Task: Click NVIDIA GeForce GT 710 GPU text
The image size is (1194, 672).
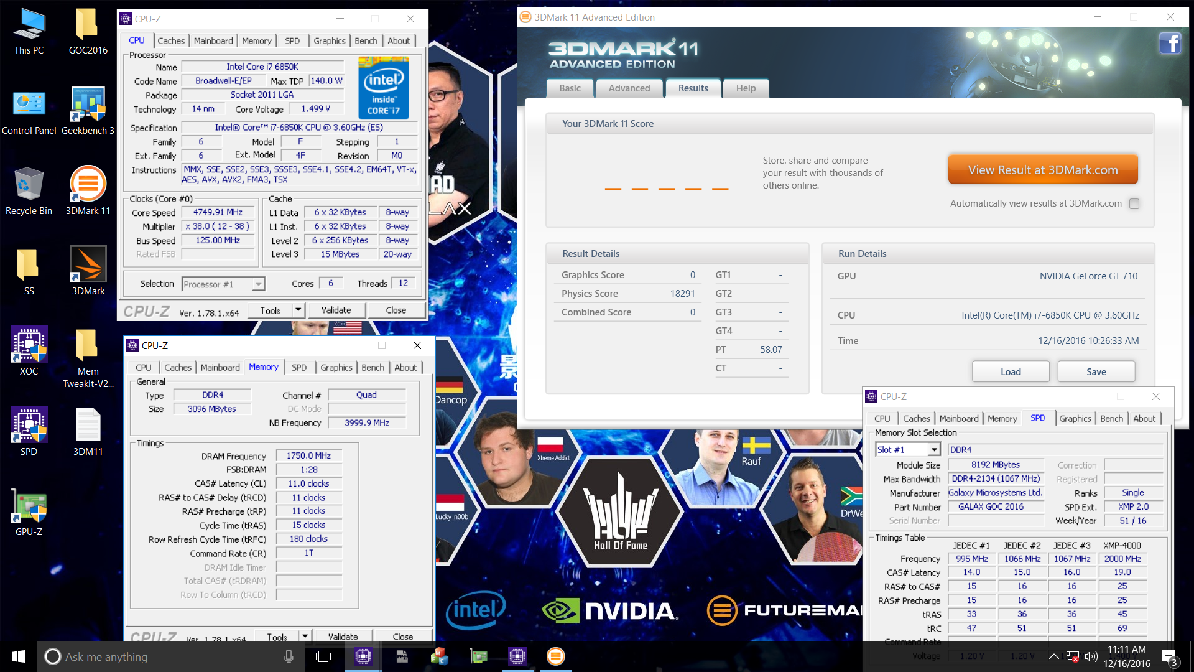Action: pyautogui.click(x=1088, y=276)
